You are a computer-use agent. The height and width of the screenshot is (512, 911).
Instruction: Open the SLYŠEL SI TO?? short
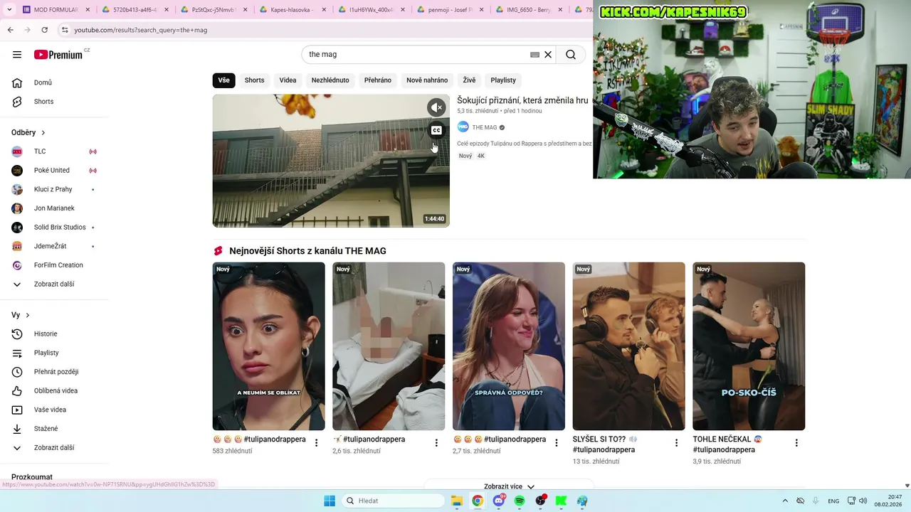pos(629,346)
